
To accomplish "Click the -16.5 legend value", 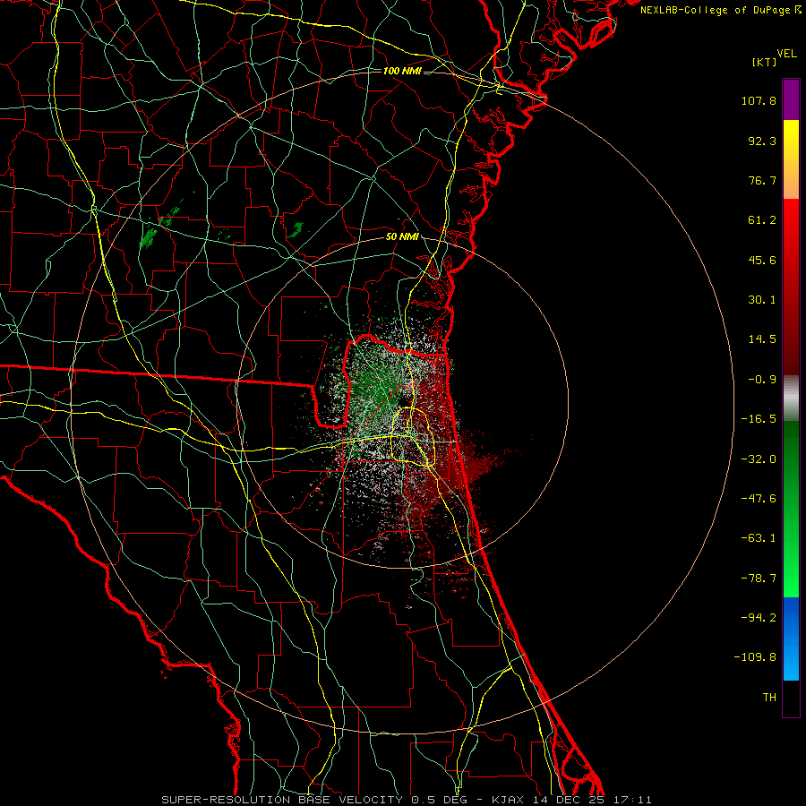I will coord(759,419).
